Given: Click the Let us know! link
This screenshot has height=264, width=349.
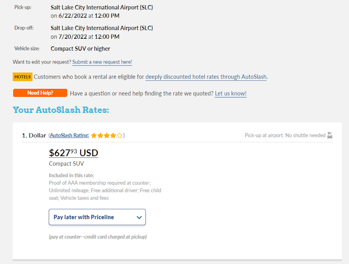Looking at the screenshot, I should tap(231, 94).
